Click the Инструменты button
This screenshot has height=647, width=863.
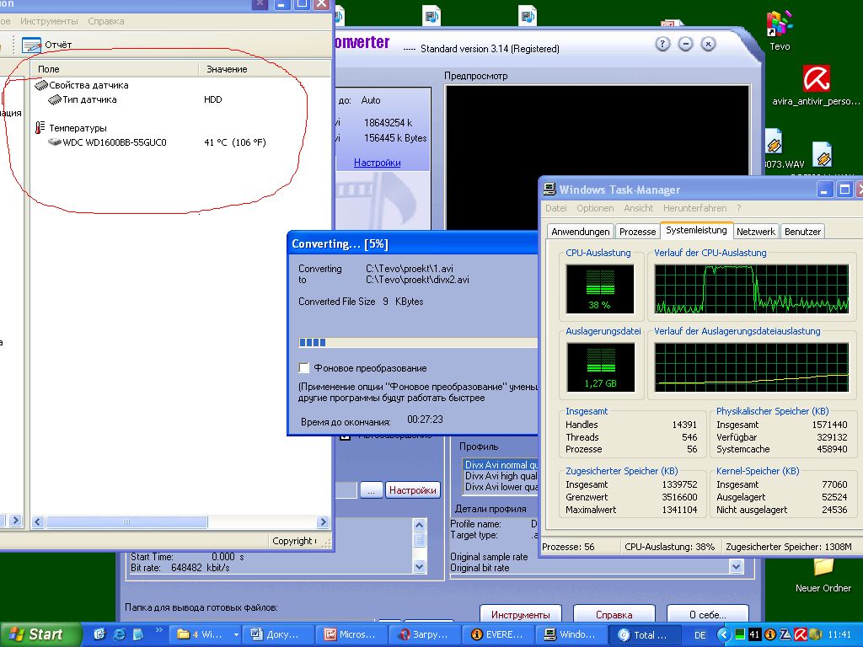pos(521,615)
